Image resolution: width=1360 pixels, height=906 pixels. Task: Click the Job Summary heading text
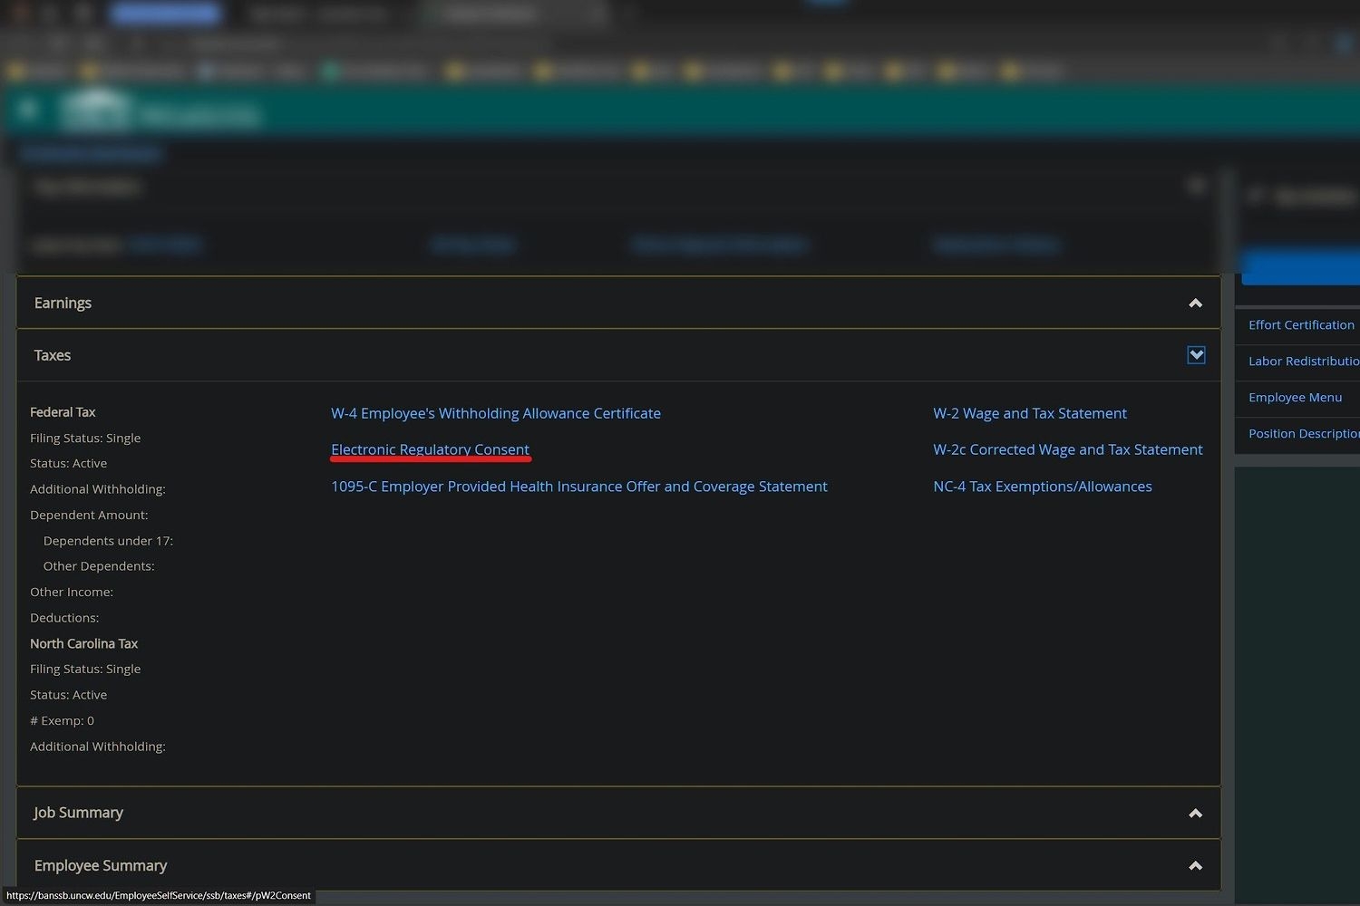click(78, 813)
